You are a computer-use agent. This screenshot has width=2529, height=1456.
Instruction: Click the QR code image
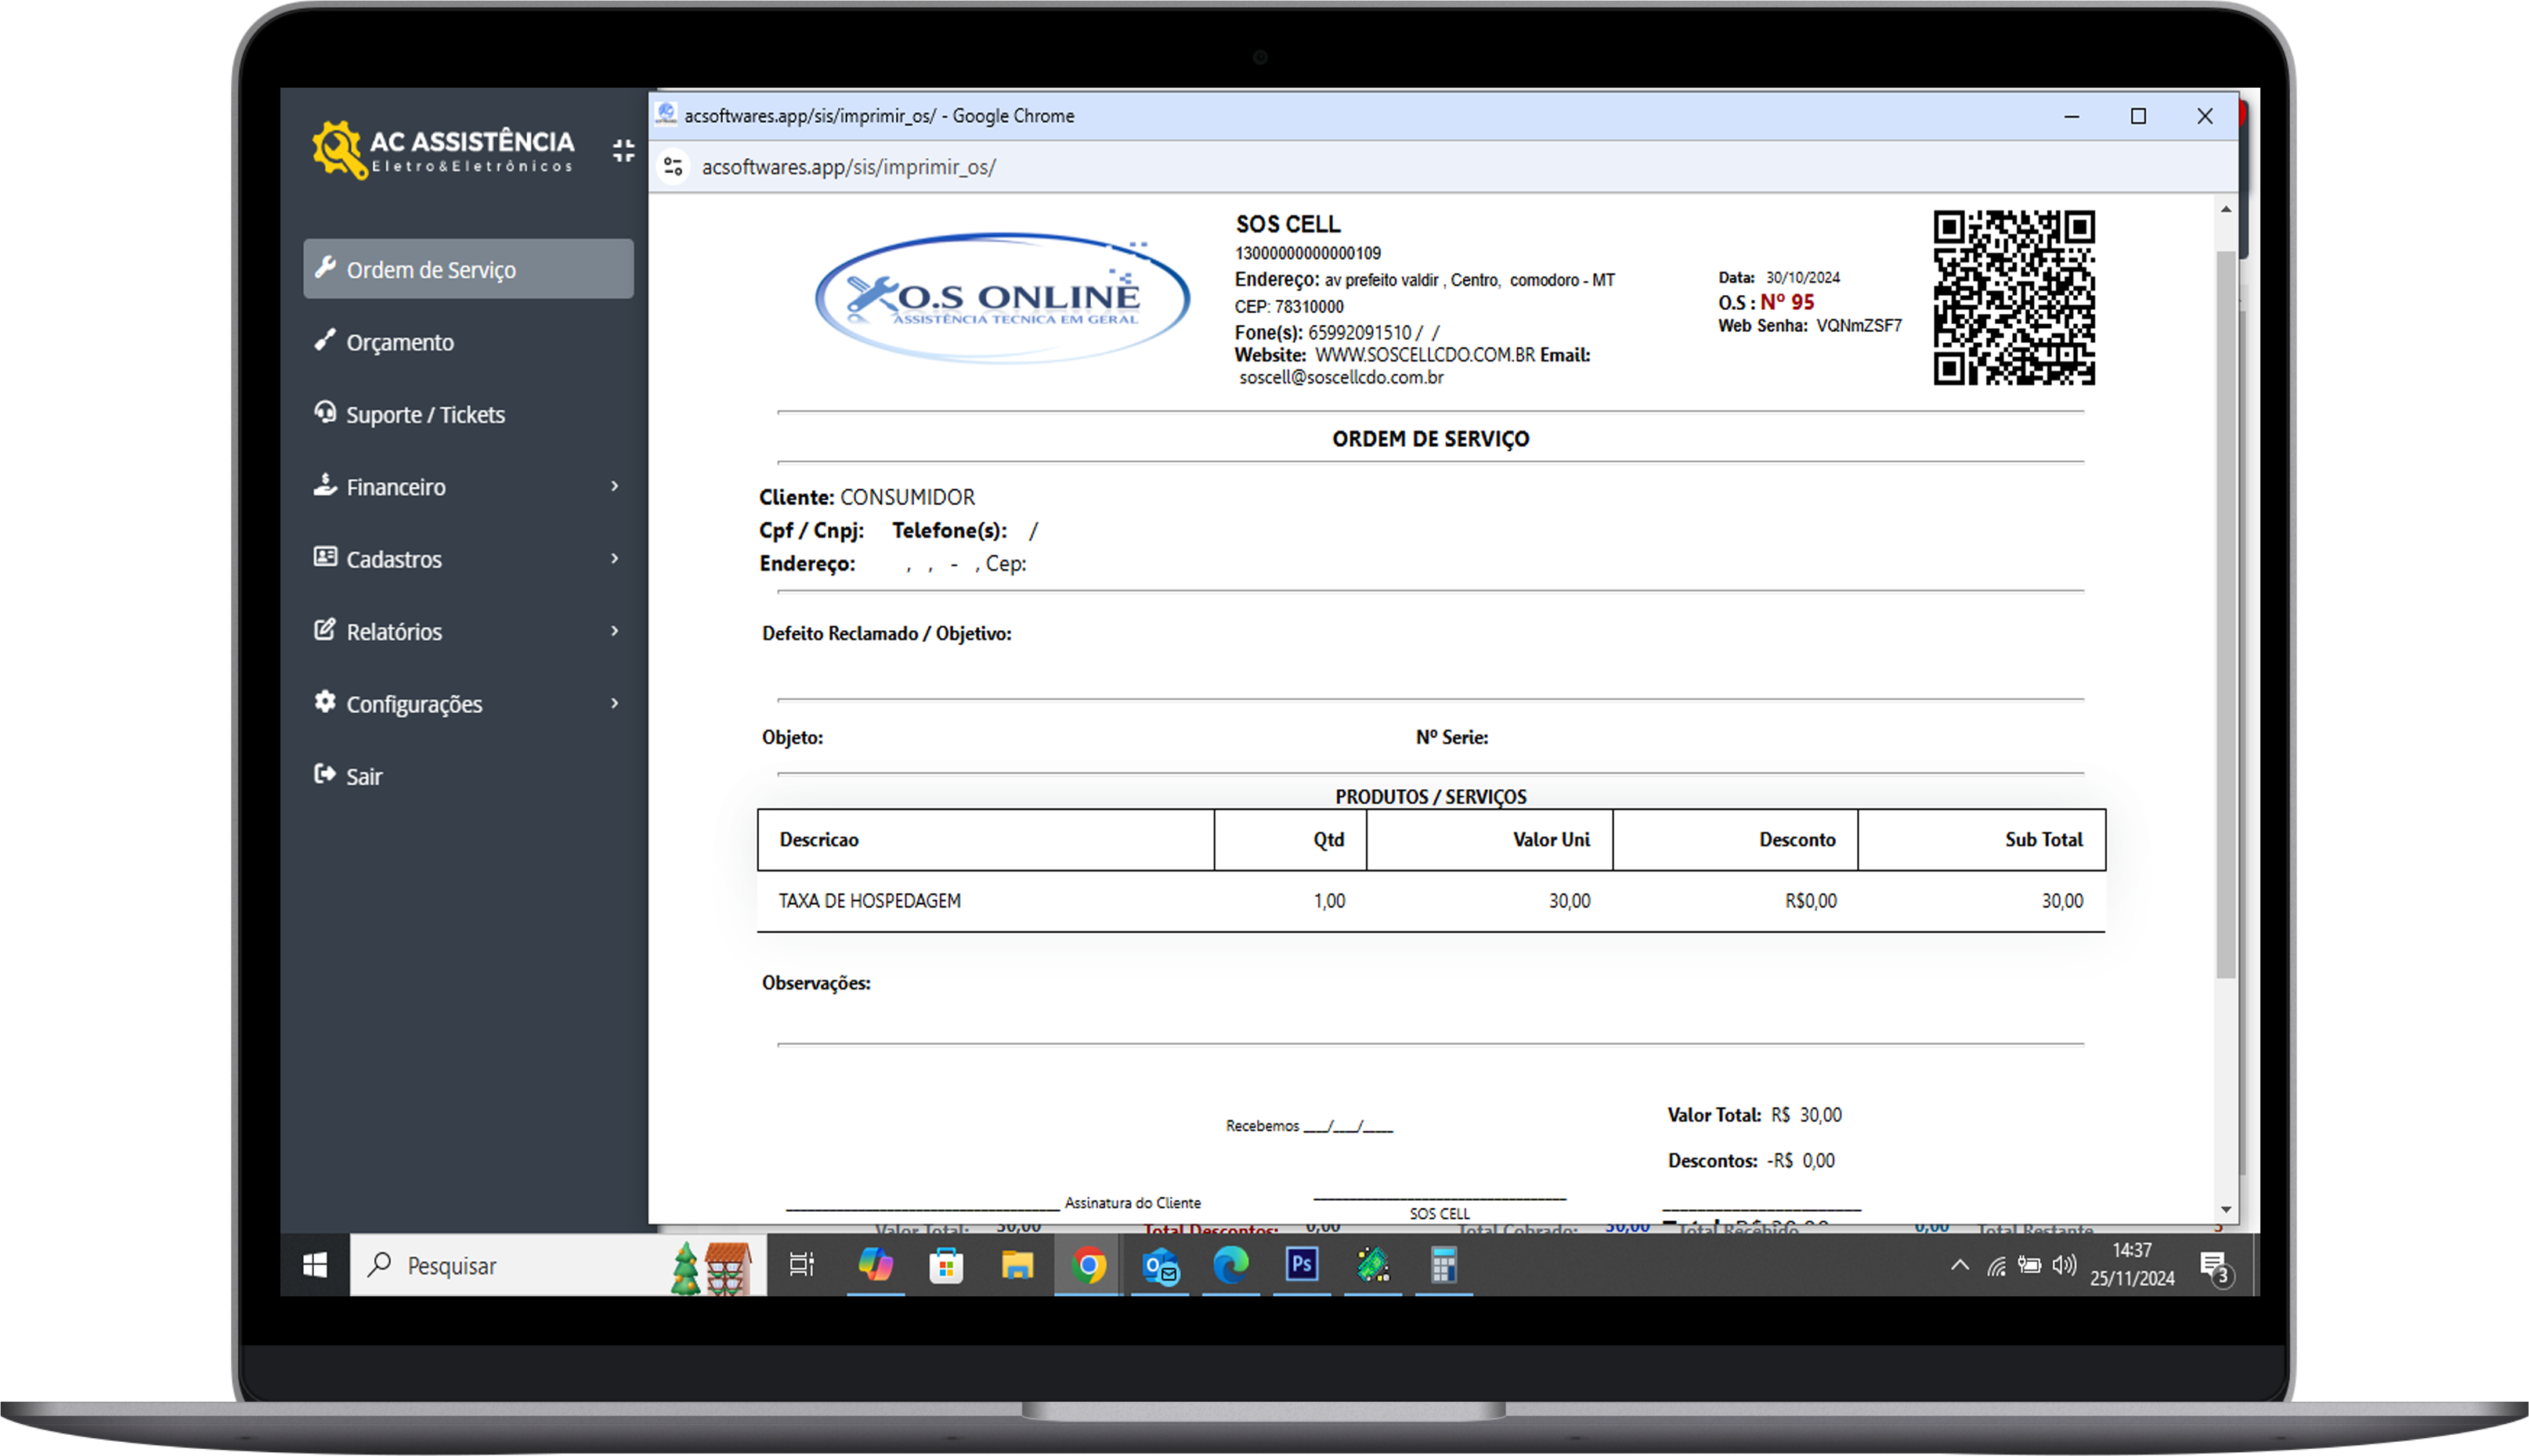click(x=2013, y=298)
